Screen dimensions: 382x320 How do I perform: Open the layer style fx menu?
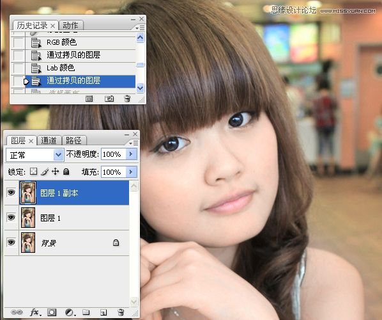[x=35, y=312]
